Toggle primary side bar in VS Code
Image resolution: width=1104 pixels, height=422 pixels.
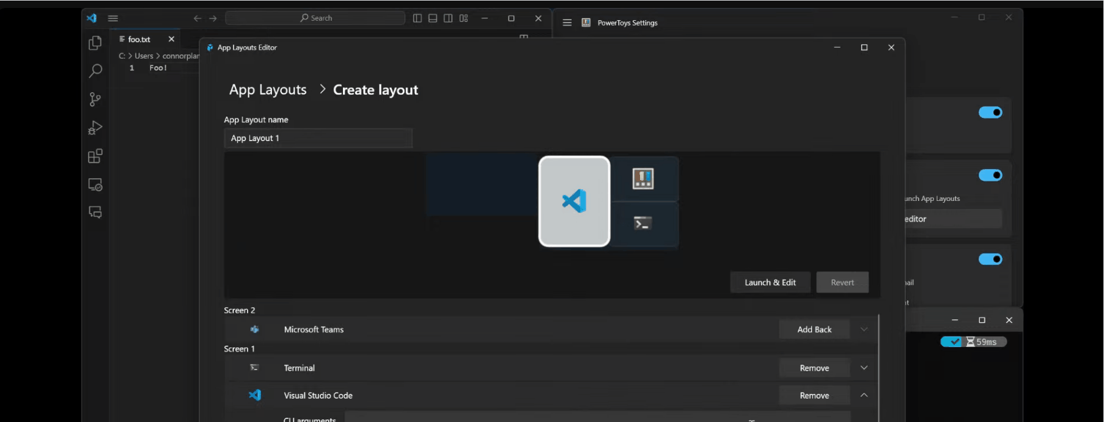click(x=418, y=18)
